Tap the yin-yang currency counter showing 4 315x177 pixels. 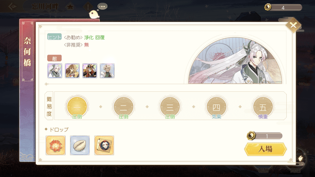(x=283, y=7)
